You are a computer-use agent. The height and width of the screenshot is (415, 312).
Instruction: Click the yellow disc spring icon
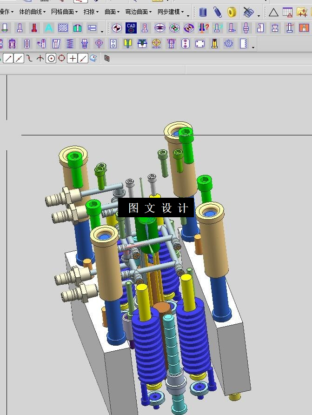(232, 12)
